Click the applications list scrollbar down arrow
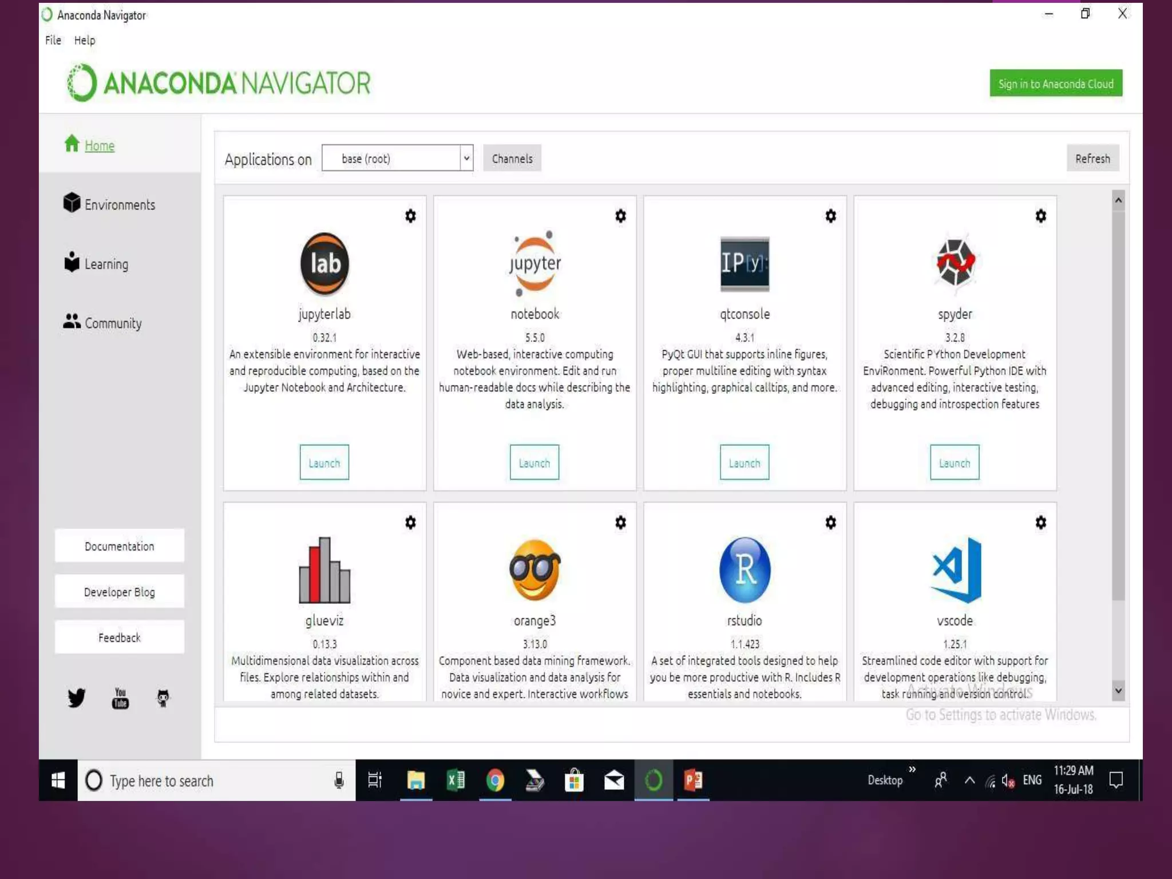 click(1118, 690)
